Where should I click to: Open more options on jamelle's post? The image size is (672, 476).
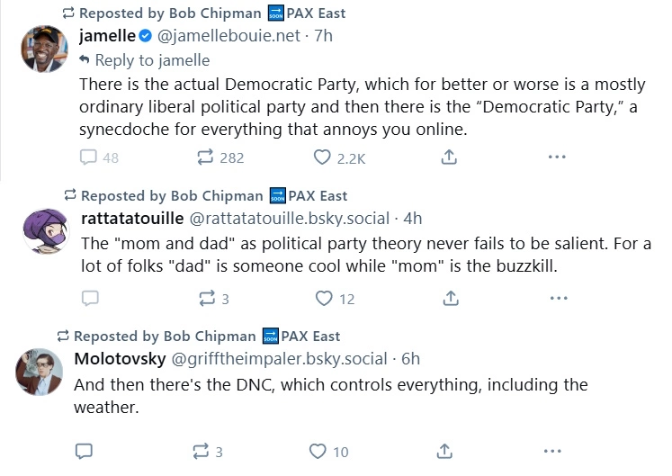557,157
